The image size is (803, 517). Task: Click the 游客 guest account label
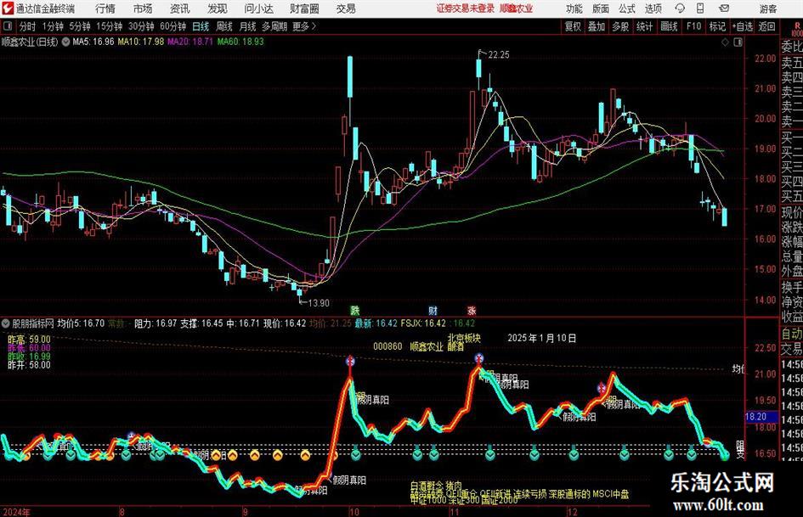(768, 8)
